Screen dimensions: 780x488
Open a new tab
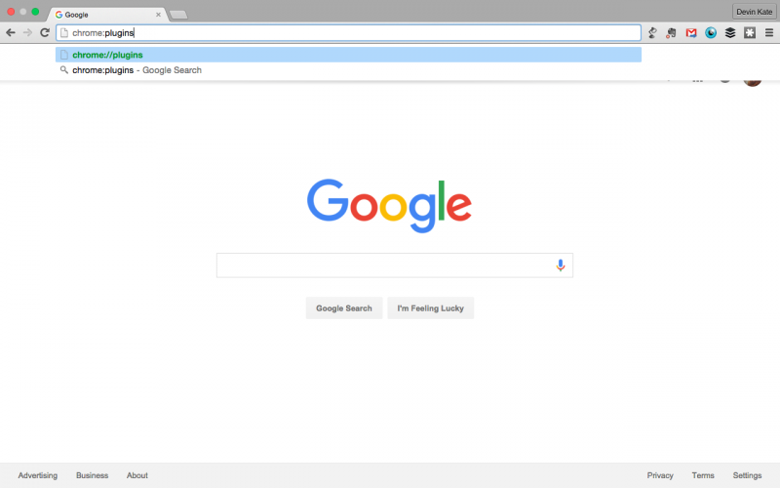click(178, 15)
